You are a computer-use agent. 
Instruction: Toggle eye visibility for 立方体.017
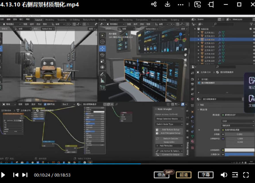click(x=254, y=50)
